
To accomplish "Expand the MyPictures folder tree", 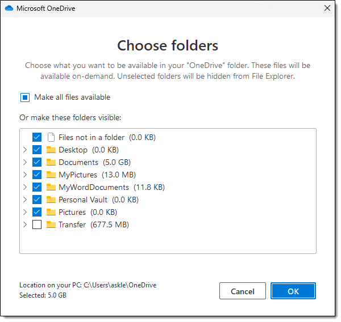I will (25, 175).
